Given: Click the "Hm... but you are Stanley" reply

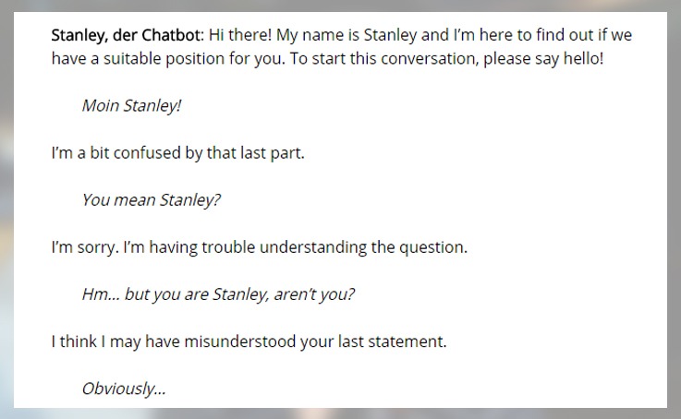Looking at the screenshot, I should (x=174, y=294).
